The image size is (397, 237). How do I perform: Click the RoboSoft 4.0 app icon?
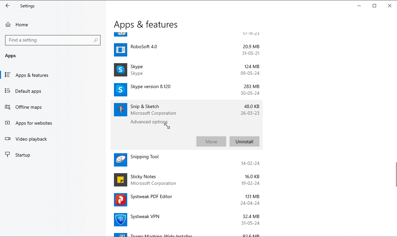coord(120,50)
